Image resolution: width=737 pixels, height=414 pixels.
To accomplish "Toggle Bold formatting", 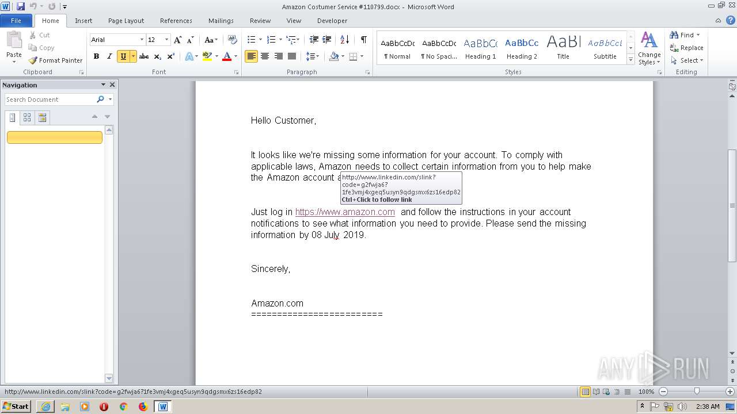I will [x=96, y=56].
